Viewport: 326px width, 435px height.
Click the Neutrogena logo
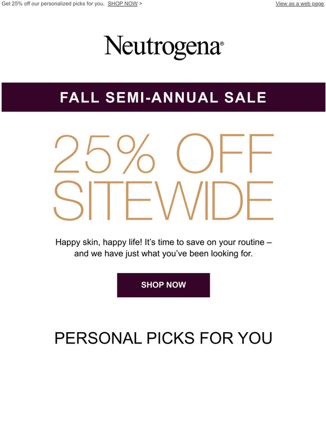162,47
